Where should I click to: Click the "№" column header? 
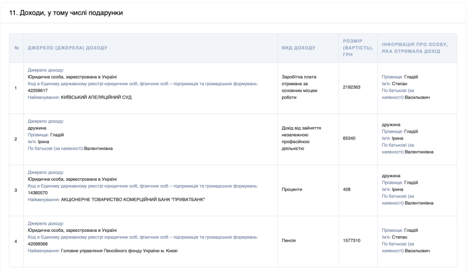15,48
